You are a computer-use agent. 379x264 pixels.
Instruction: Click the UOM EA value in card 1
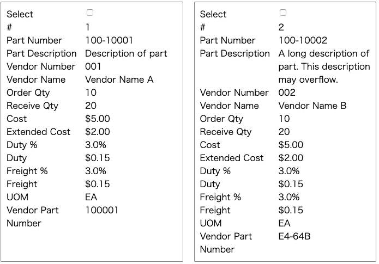pos(91,197)
